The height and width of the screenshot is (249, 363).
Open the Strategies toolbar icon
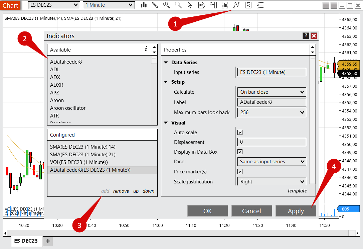click(x=248, y=5)
